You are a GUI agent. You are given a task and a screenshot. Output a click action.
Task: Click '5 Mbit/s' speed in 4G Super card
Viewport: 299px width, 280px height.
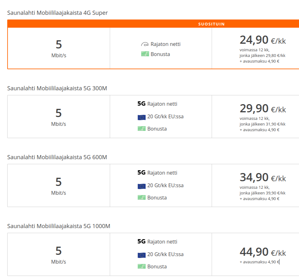[x=59, y=48]
